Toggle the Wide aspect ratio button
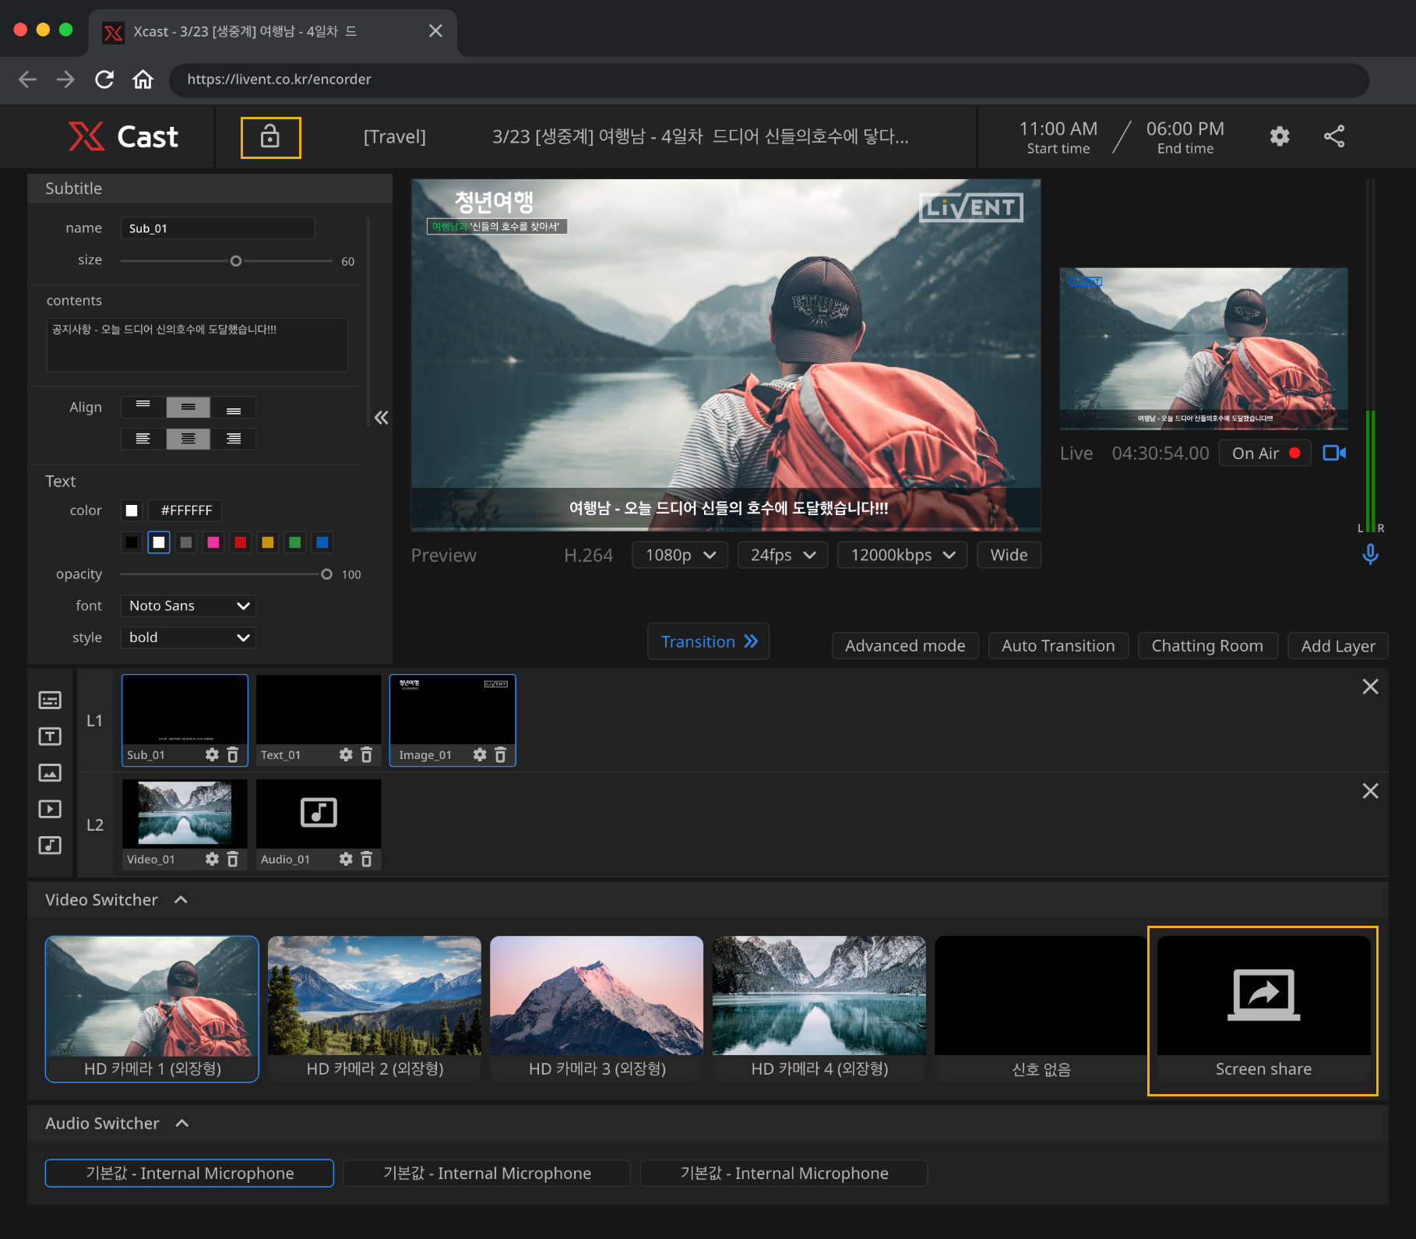Viewport: 1416px width, 1239px height. (x=1009, y=555)
